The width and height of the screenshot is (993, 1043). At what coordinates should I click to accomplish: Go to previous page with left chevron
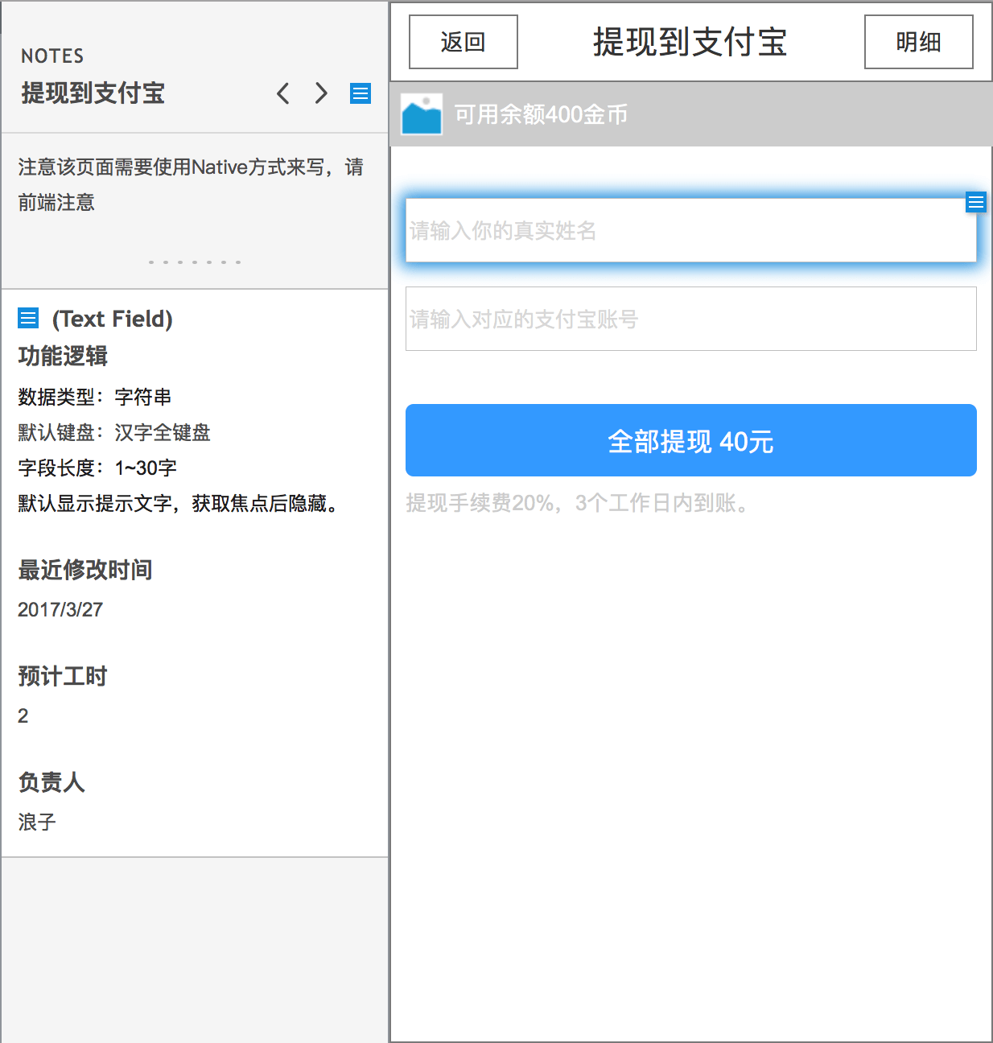pos(283,93)
